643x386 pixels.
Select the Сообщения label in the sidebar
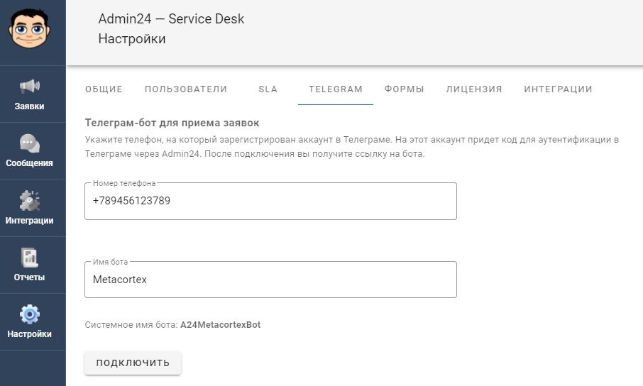coord(30,163)
